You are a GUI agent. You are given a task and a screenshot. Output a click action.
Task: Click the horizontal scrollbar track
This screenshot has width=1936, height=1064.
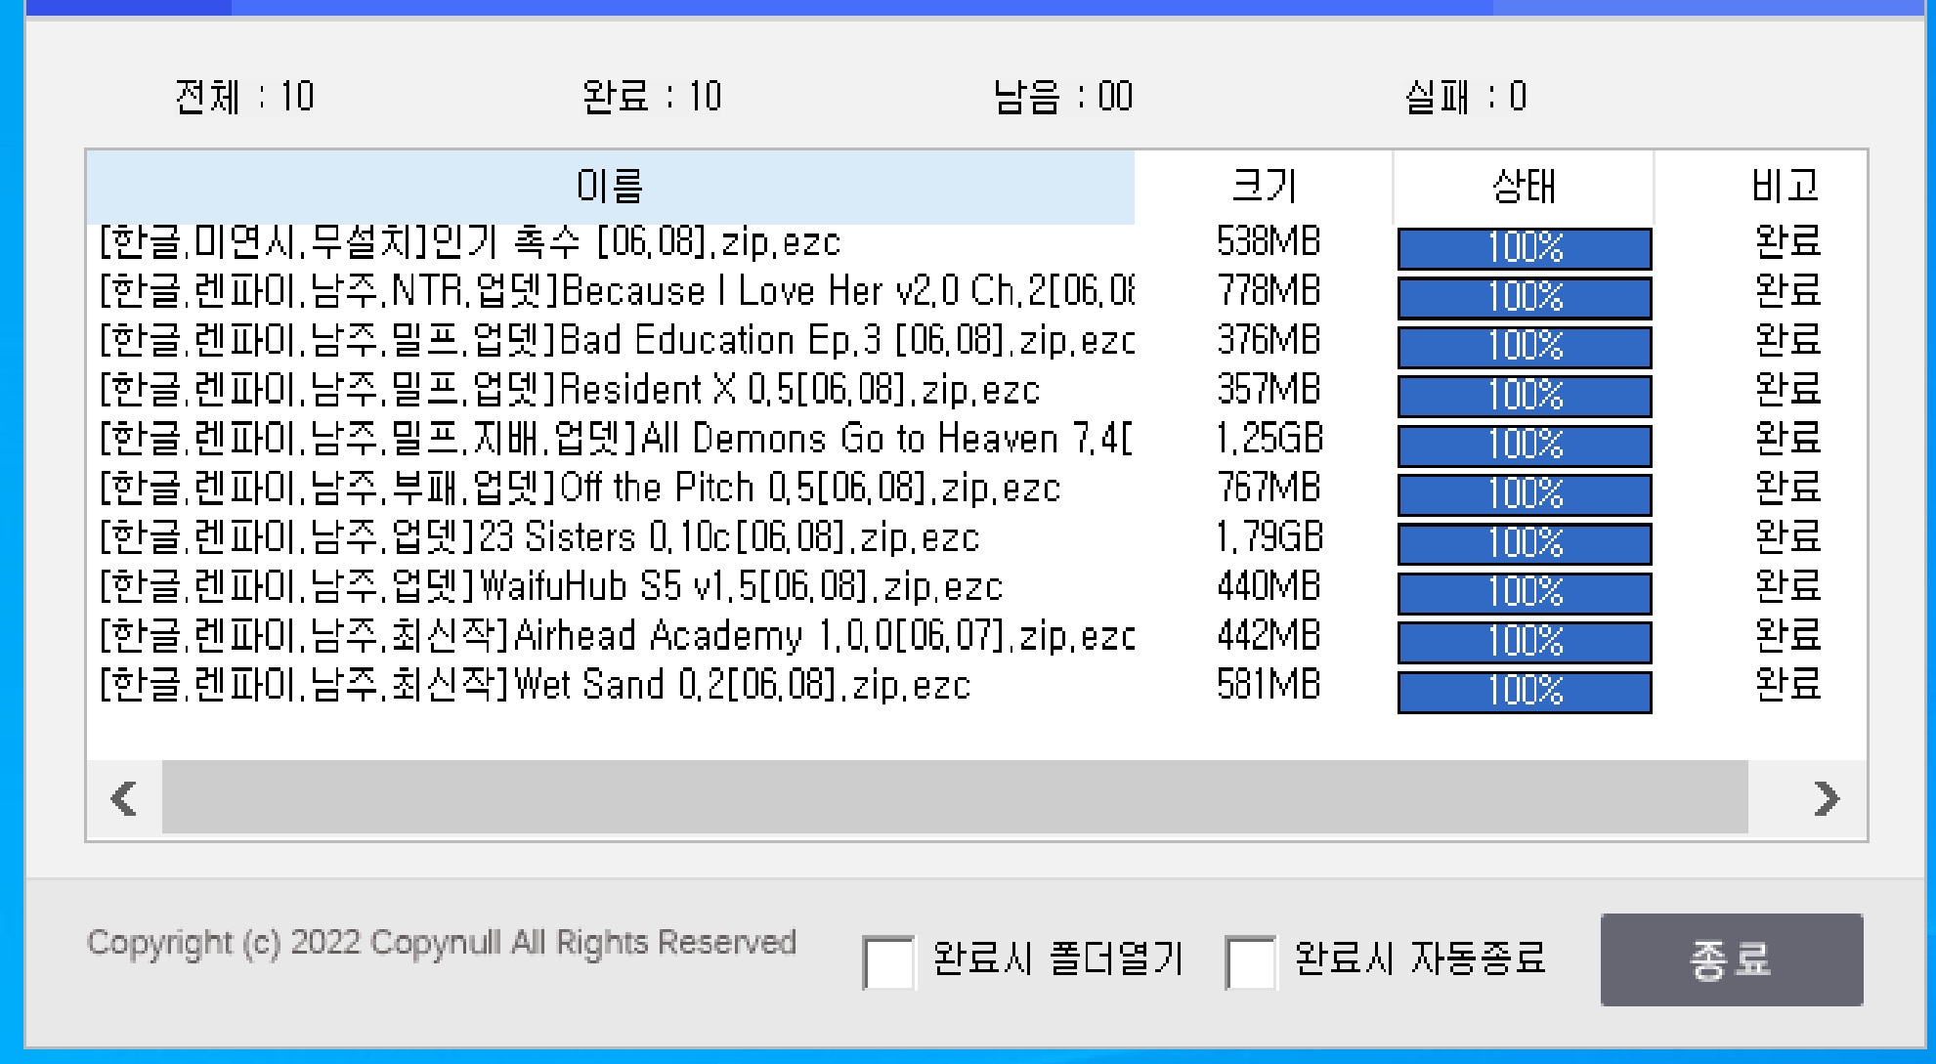[x=954, y=798]
